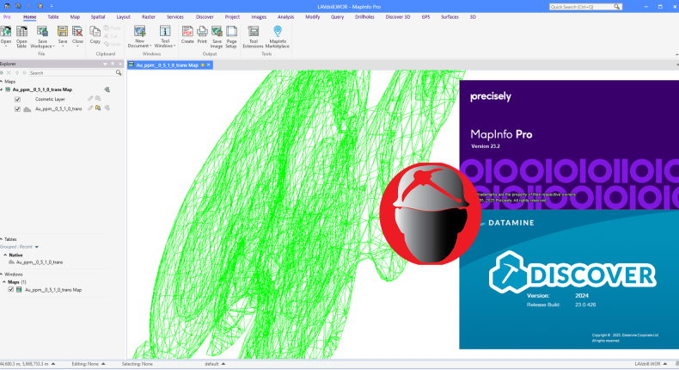The height and width of the screenshot is (370, 679).
Task: Open the Pro backstage menu
Action: (x=7, y=17)
